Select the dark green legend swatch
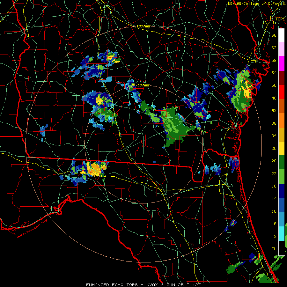The image size is (287, 287). (282, 162)
